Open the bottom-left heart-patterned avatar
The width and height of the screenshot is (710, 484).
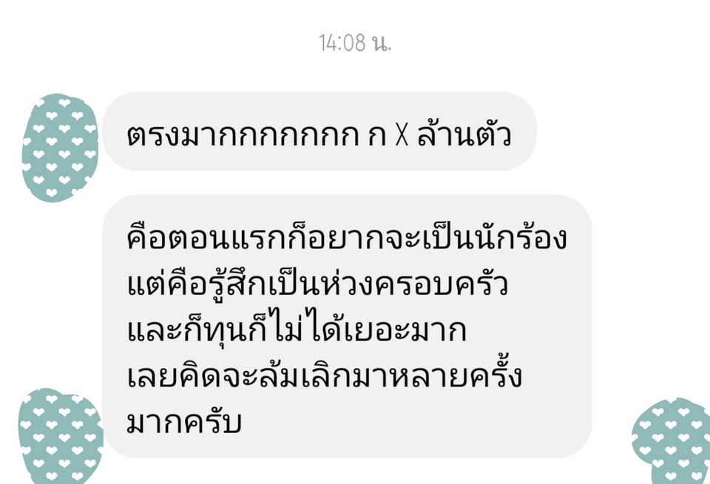(61, 436)
